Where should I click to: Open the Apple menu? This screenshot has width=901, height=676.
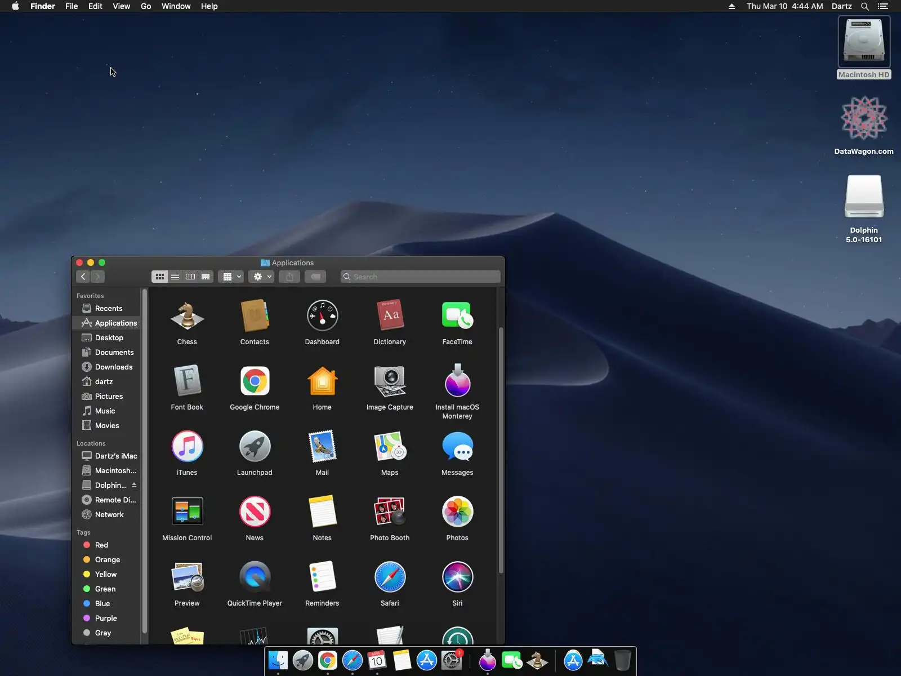[15, 6]
